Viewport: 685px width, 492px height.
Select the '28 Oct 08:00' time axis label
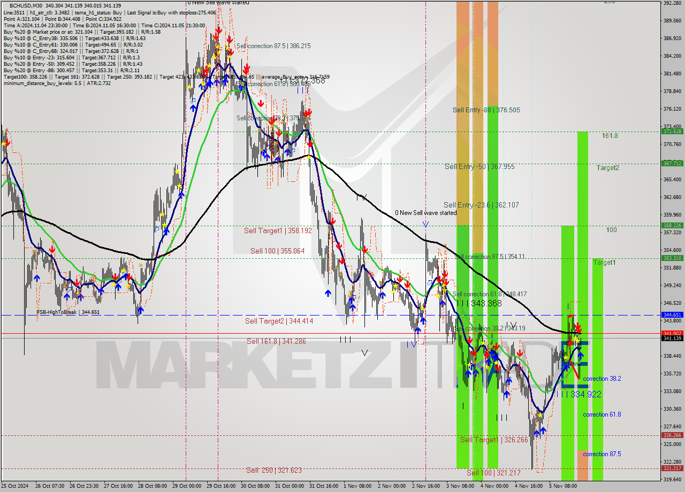153,486
